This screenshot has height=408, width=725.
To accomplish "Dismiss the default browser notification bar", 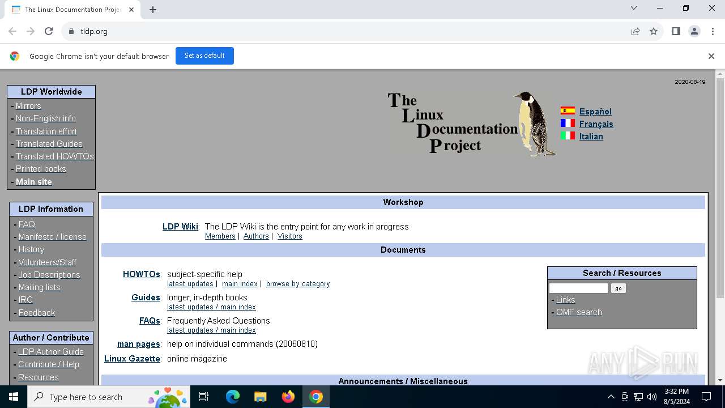I will 711,56.
